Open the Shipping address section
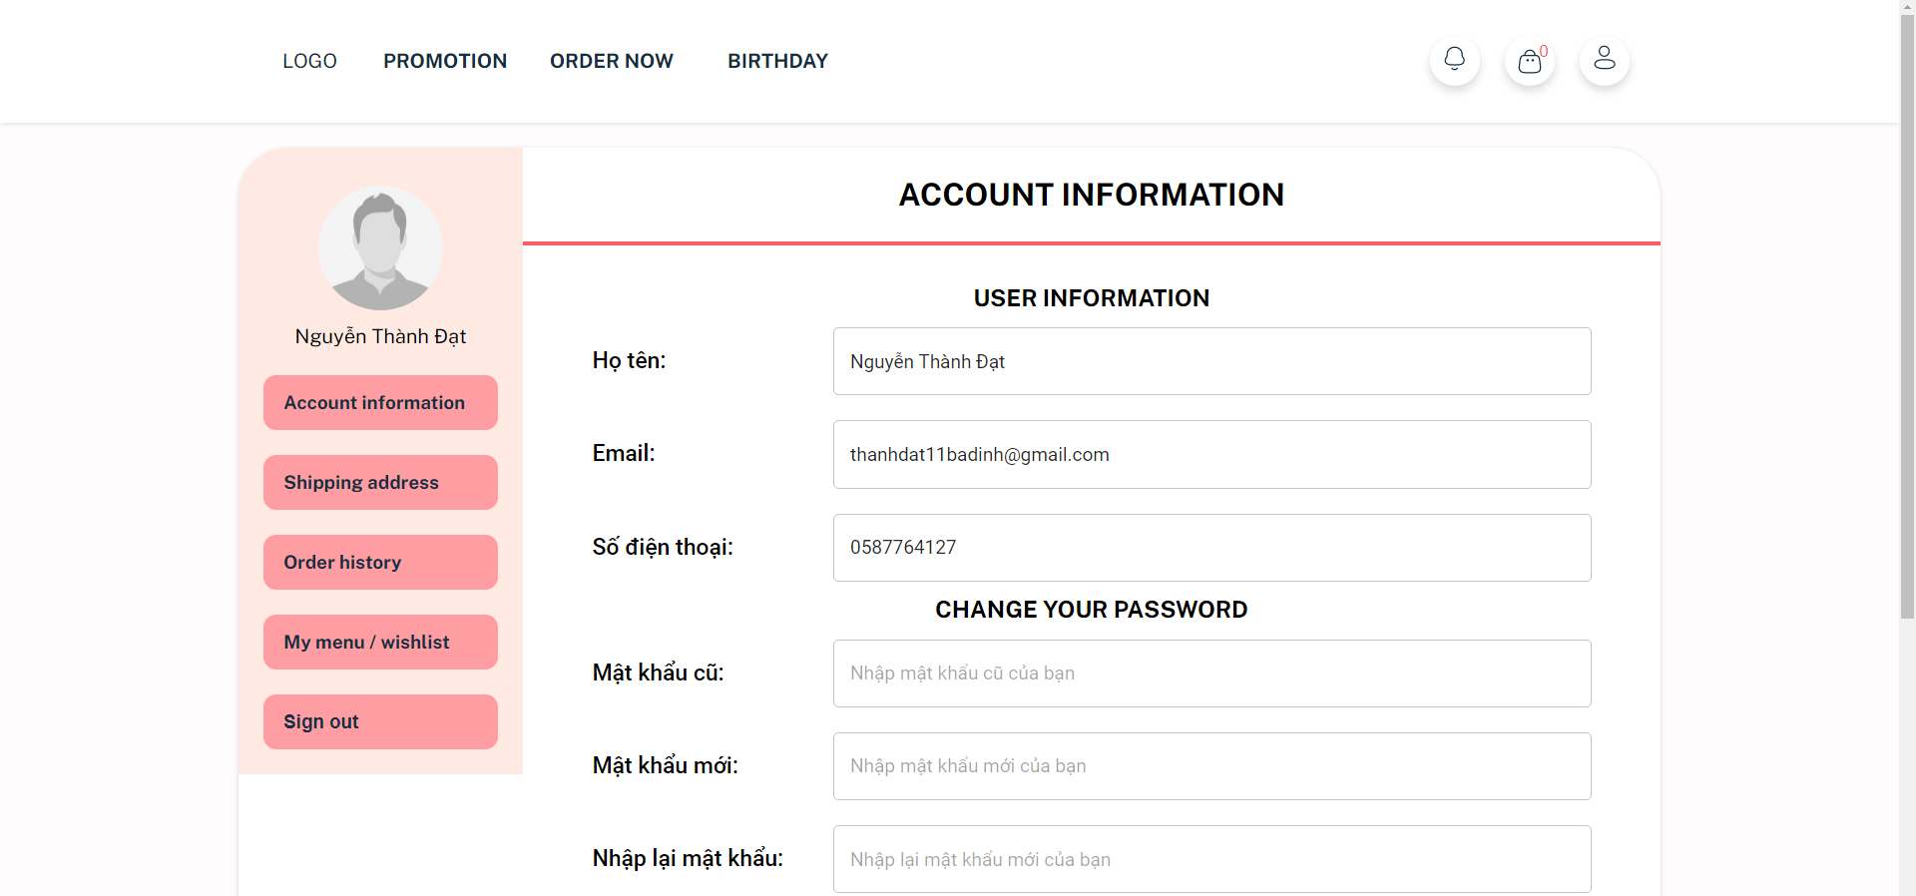1916x896 pixels. pos(379,482)
